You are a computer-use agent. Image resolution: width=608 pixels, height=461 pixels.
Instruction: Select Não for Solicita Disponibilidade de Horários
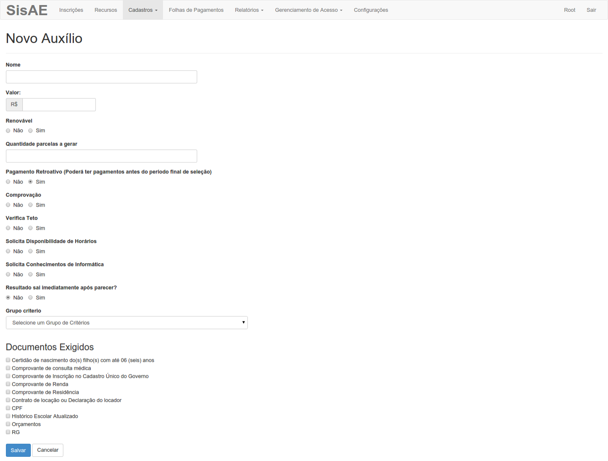point(8,251)
